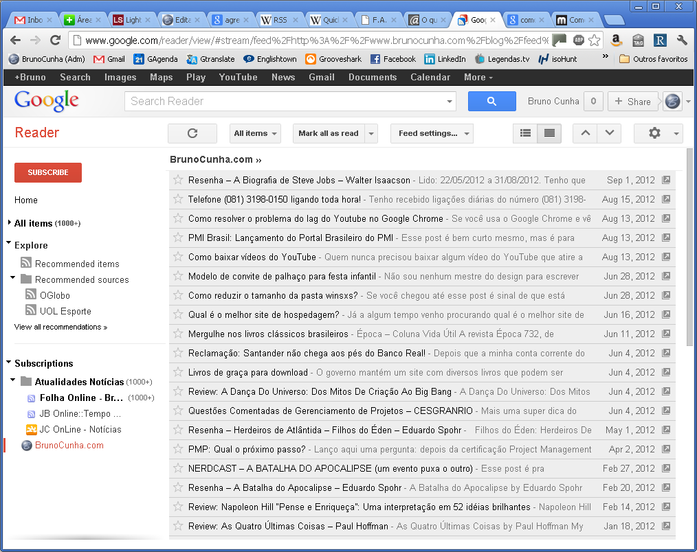Open the More menu in Google bar
The height and width of the screenshot is (552, 697).
(x=478, y=78)
